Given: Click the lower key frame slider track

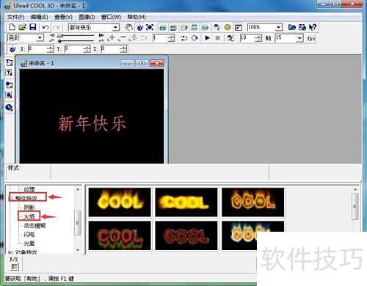Looking at the screenshot, I should [x=76, y=40].
